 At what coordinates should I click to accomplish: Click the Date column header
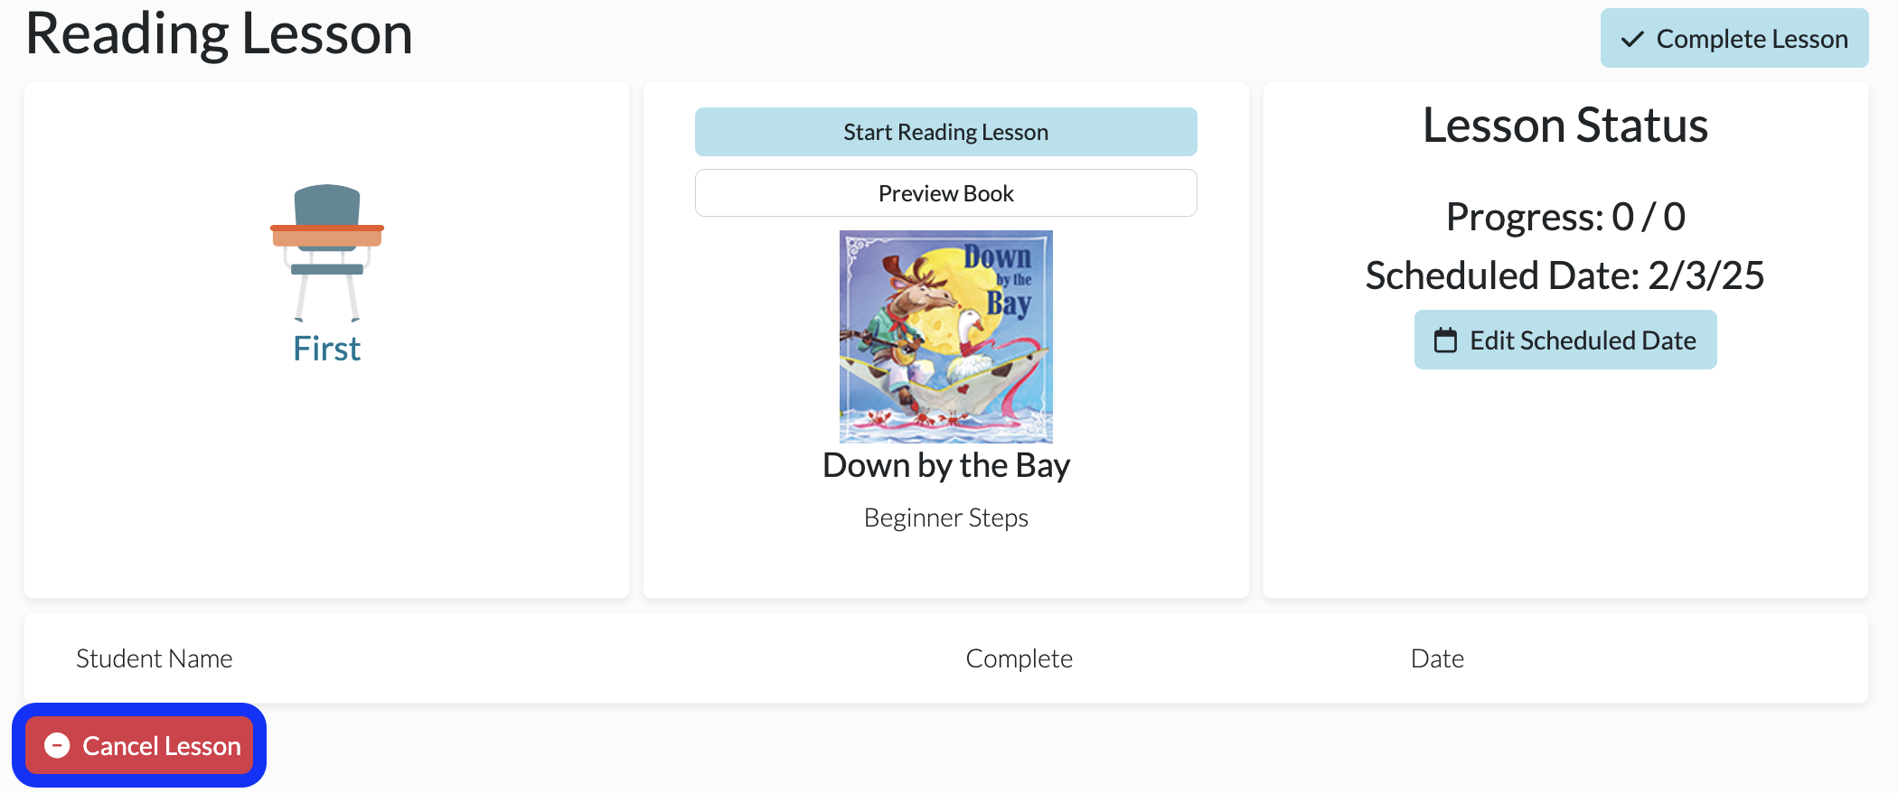coord(1437,658)
